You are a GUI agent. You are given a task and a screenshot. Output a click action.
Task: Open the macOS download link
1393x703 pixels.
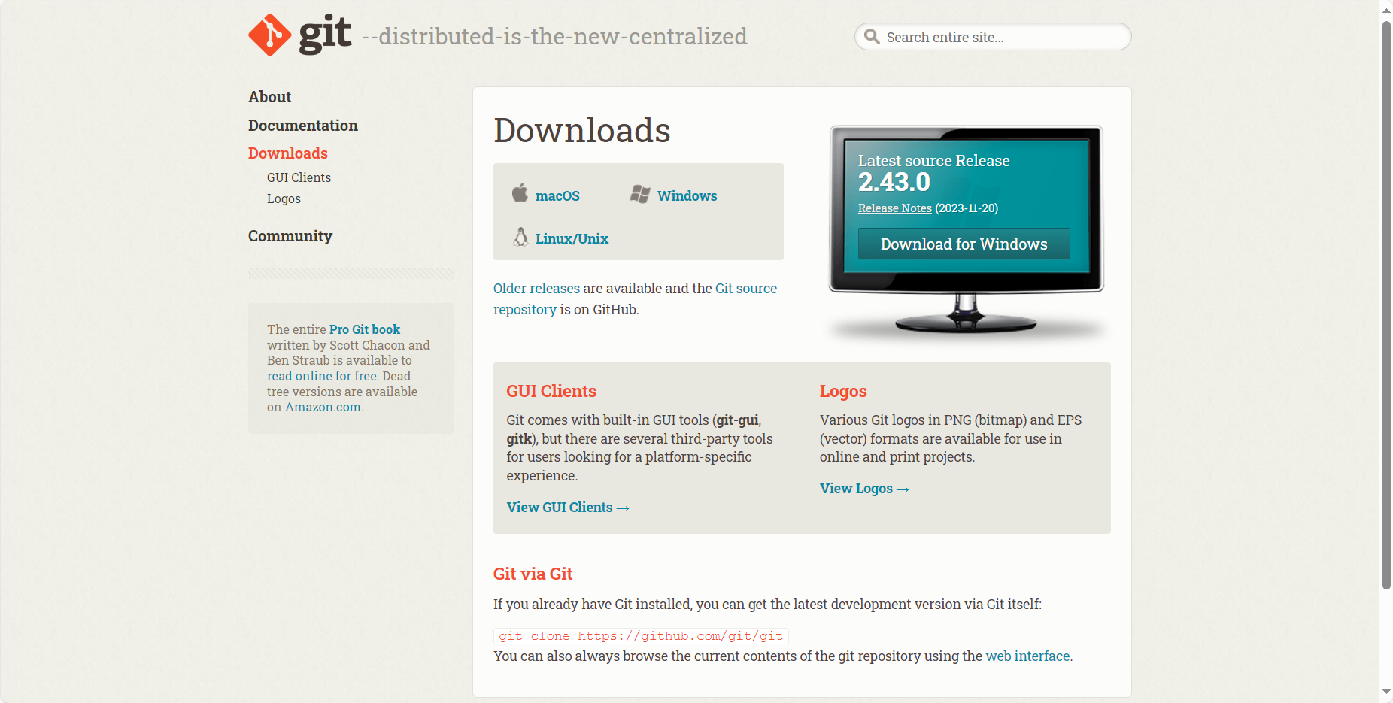(x=557, y=195)
